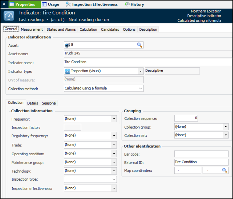Expand the Indicator type dropdown
Screen dimensions: 233x199
(140, 71)
